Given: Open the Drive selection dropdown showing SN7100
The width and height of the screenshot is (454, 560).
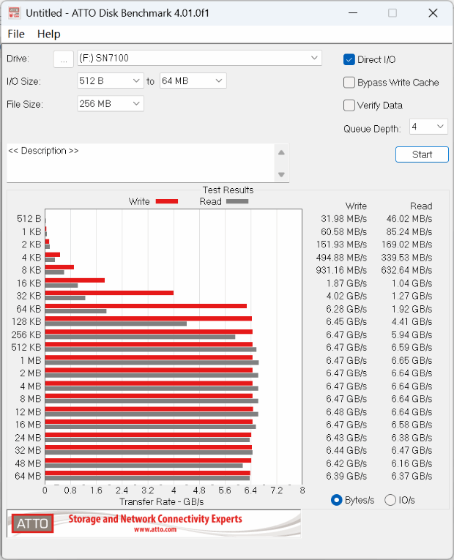Looking at the screenshot, I should click(x=200, y=58).
